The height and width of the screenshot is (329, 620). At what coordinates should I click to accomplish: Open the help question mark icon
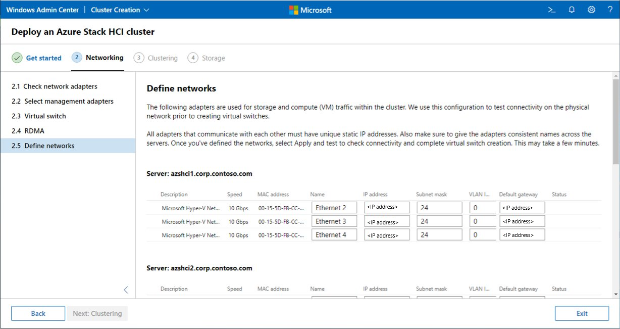[x=609, y=9]
